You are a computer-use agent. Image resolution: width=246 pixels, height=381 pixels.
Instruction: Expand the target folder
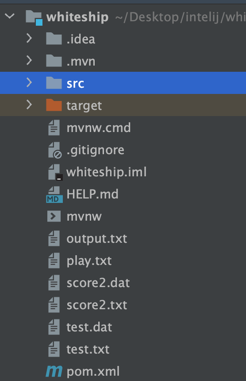point(29,105)
